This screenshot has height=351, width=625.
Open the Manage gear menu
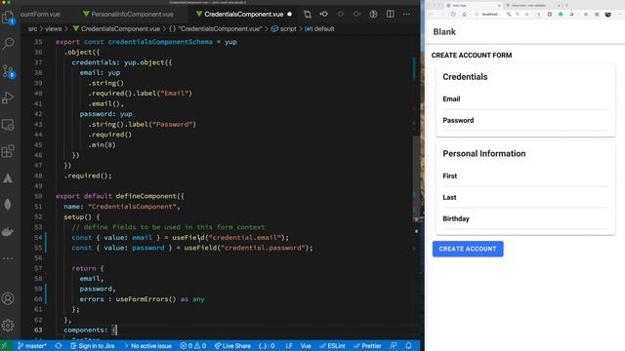[x=8, y=326]
